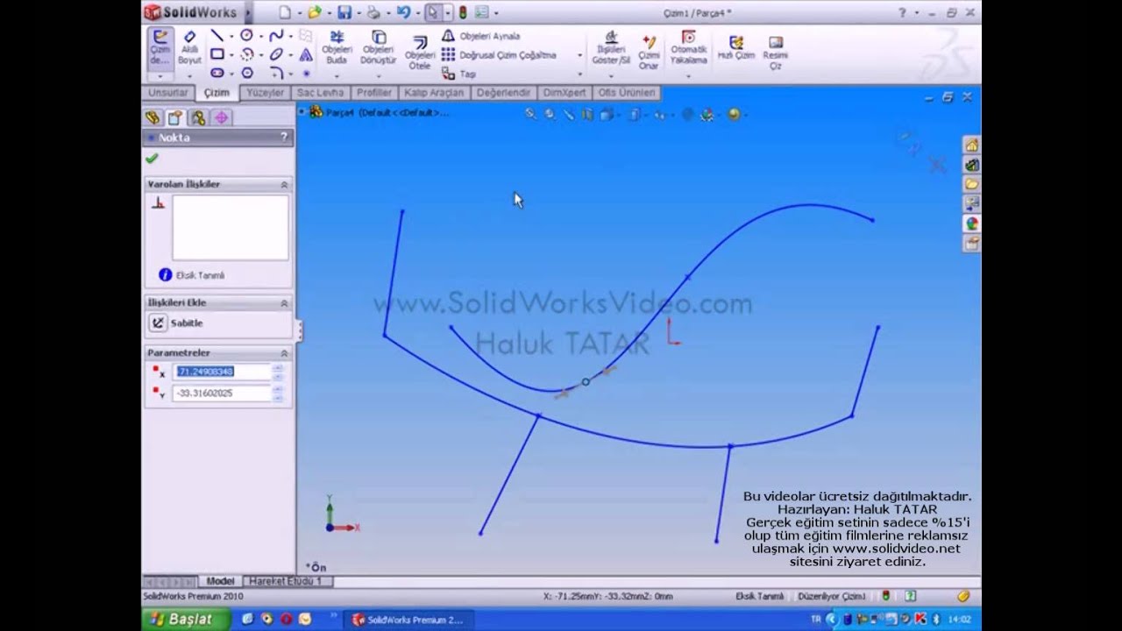Select the Ellipse sketch tool
Viewport: 1122px width, 631px height.
pos(276,54)
